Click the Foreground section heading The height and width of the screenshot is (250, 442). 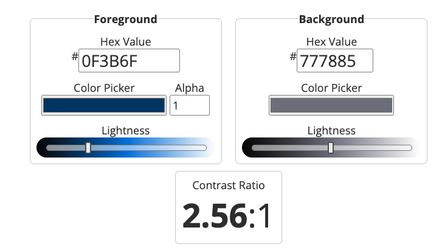point(125,19)
